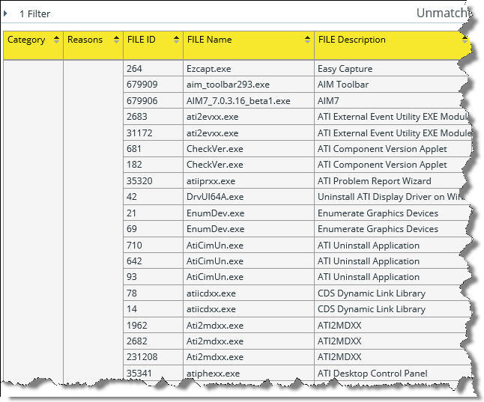This screenshot has width=484, height=402.
Task: Select atiicdxx.exe in row 78
Action: (211, 293)
